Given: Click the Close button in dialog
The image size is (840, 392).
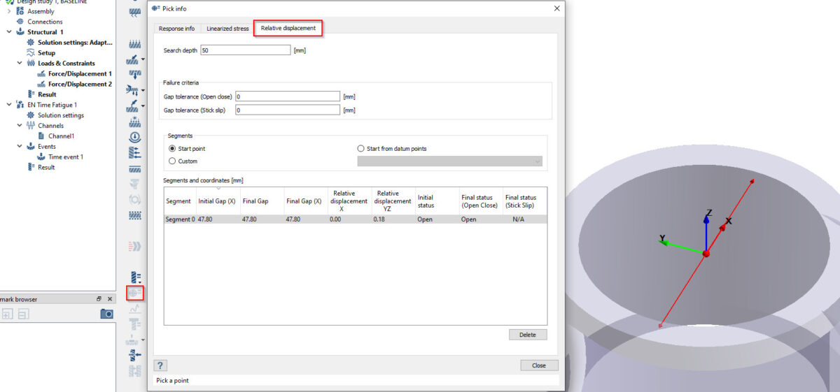Looking at the screenshot, I should (539, 365).
